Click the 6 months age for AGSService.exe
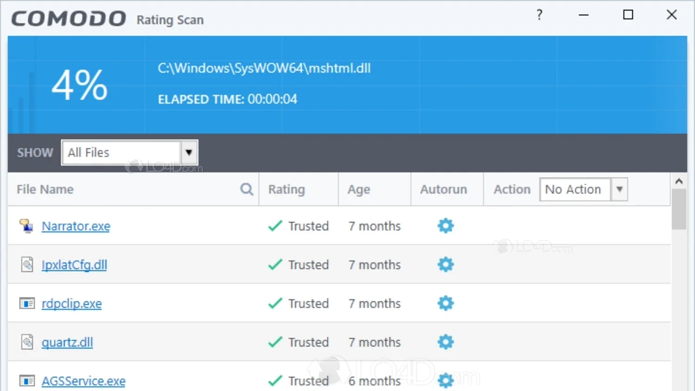Screen dimensions: 695x391 pos(375,381)
